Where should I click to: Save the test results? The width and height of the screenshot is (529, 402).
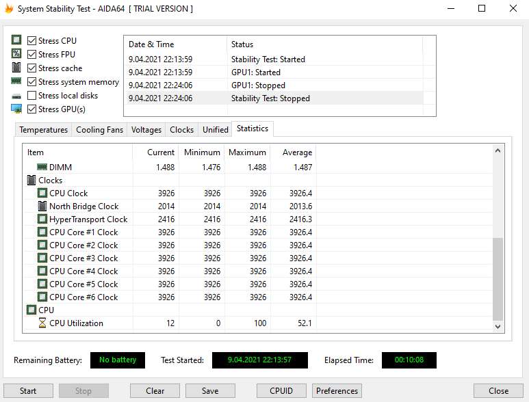tap(210, 390)
